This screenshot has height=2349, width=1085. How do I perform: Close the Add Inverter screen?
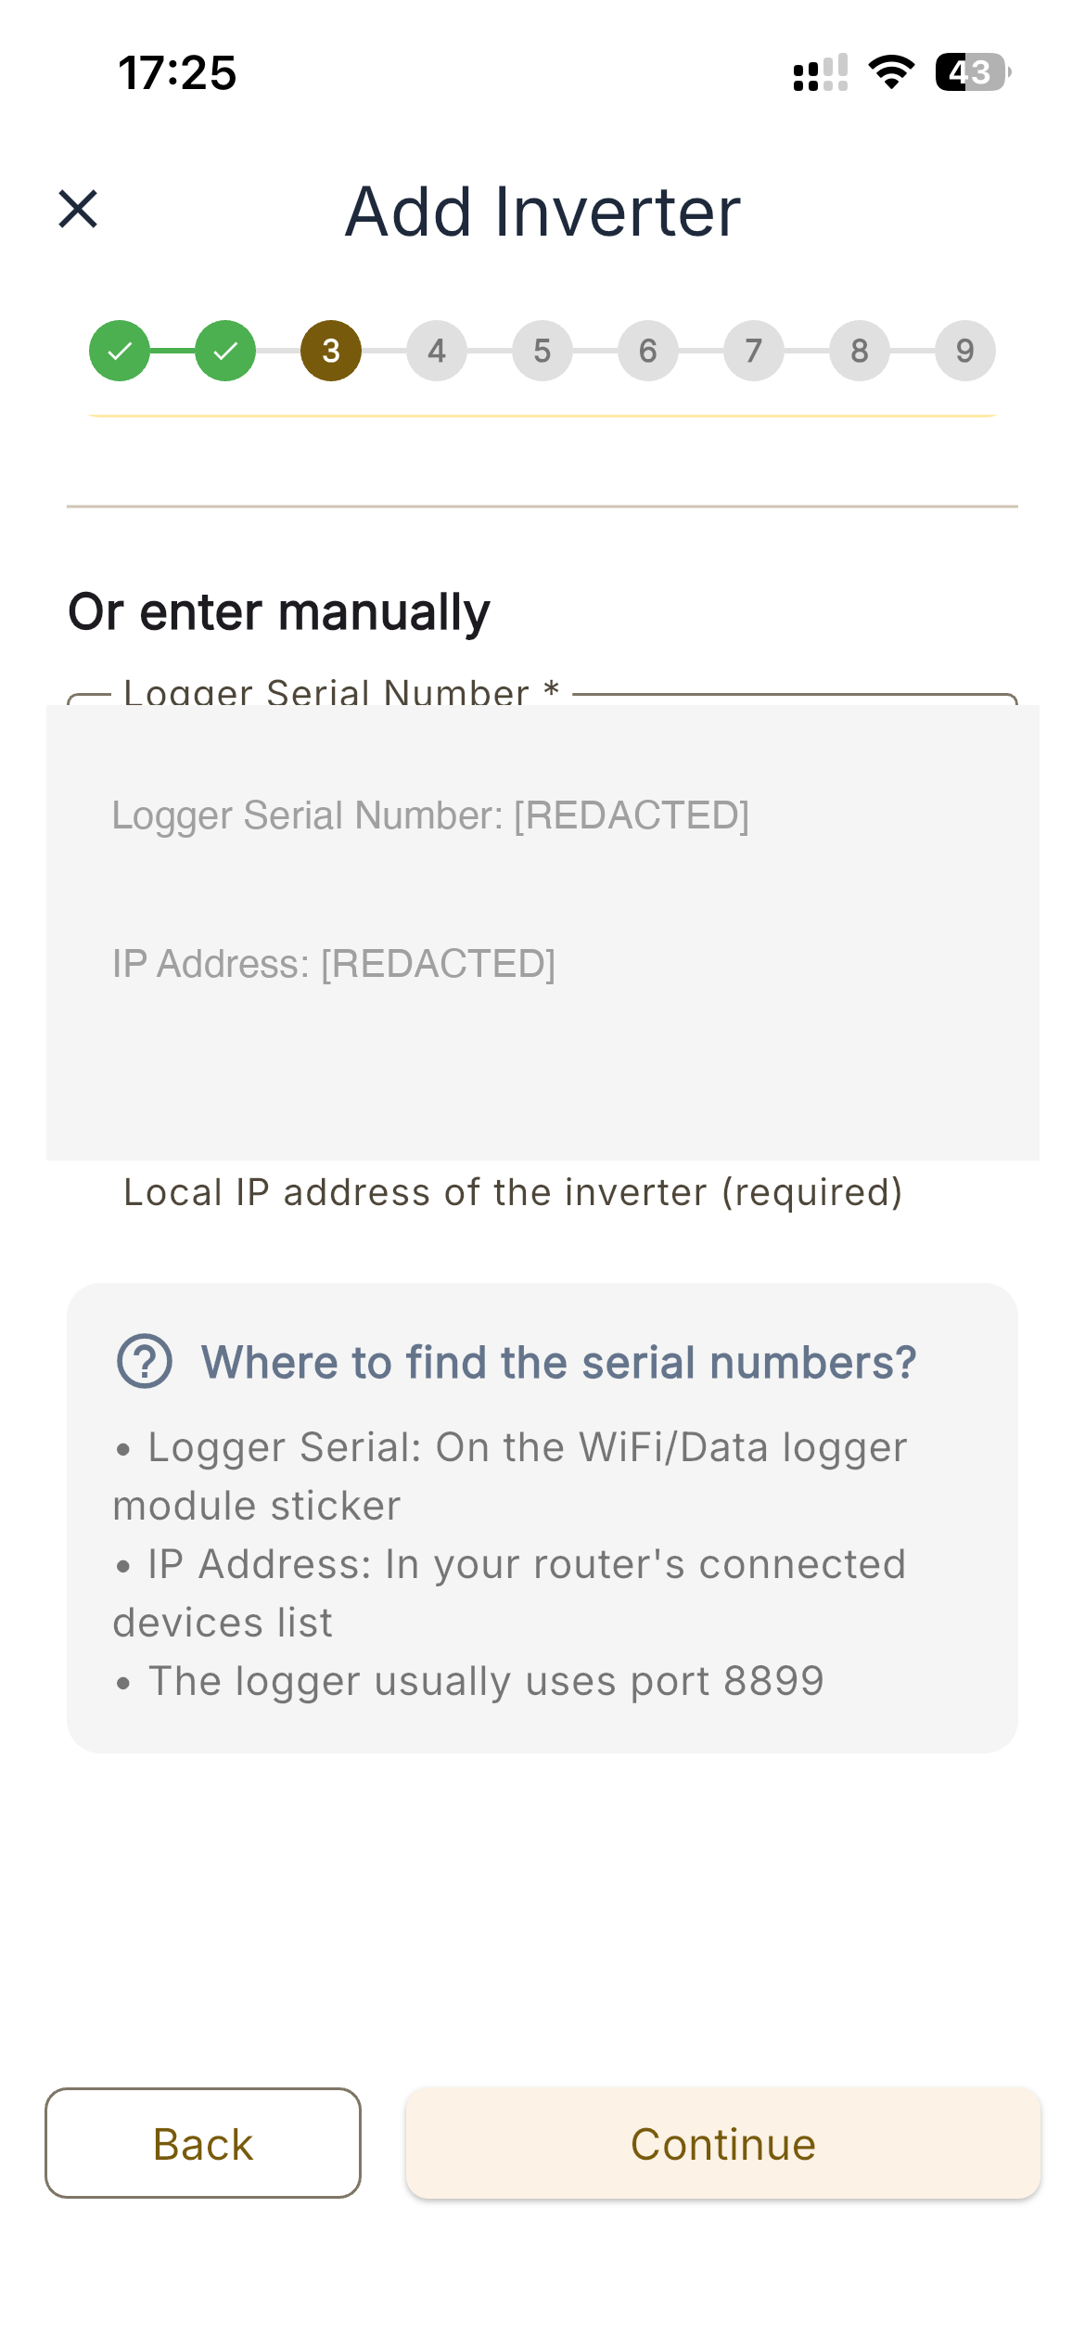point(78,209)
